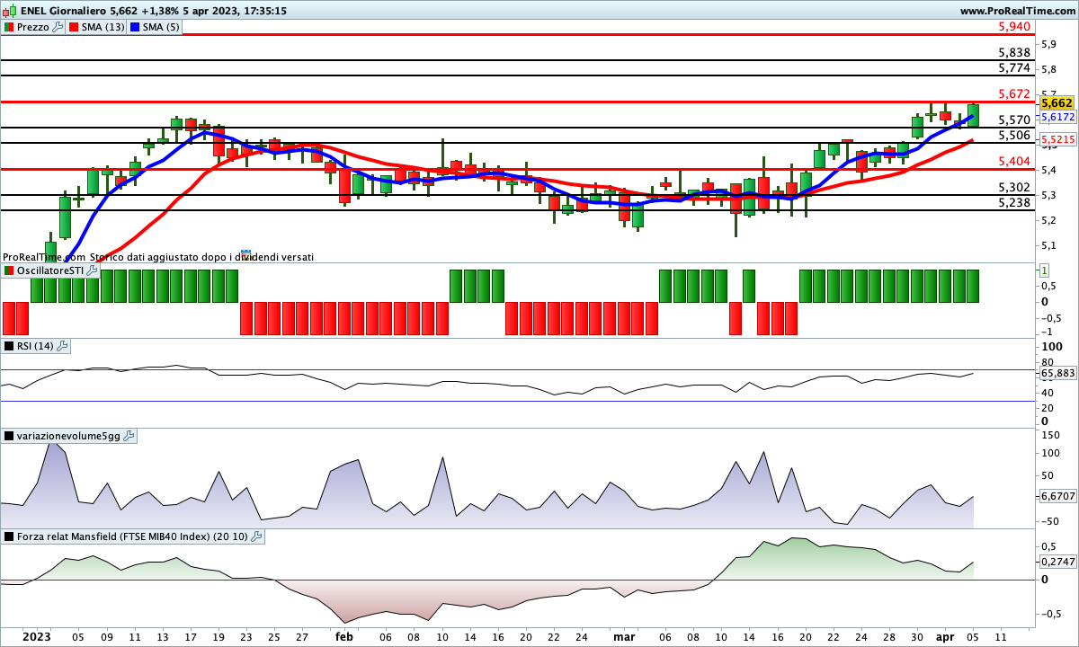Click the black Forza relat Mansfield swatch
The image size is (1079, 647).
click(x=8, y=536)
